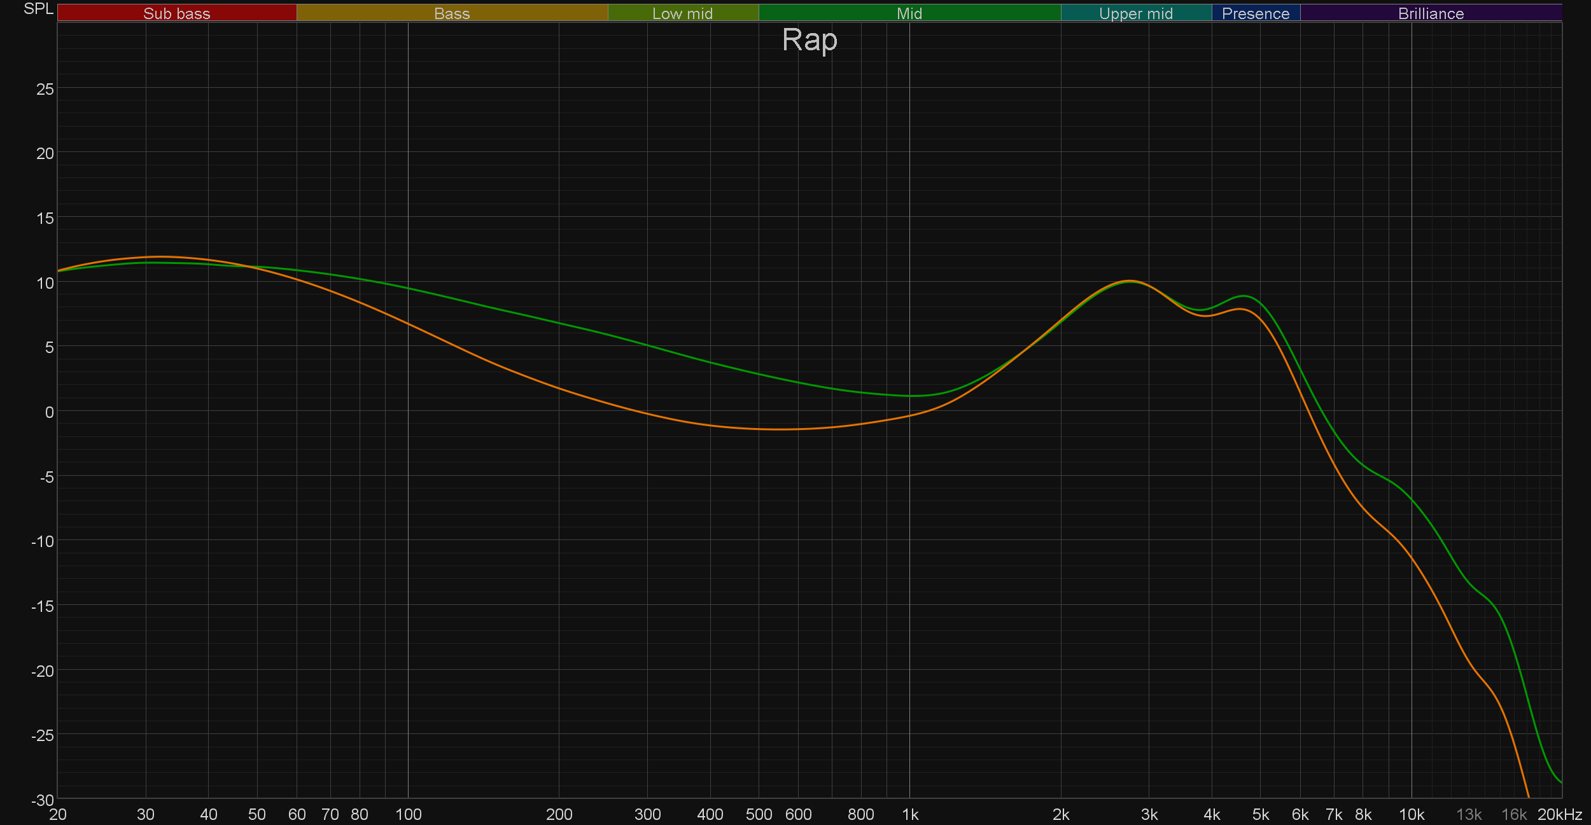Click the 0 dB level label
The height and width of the screenshot is (825, 1591).
(x=49, y=412)
